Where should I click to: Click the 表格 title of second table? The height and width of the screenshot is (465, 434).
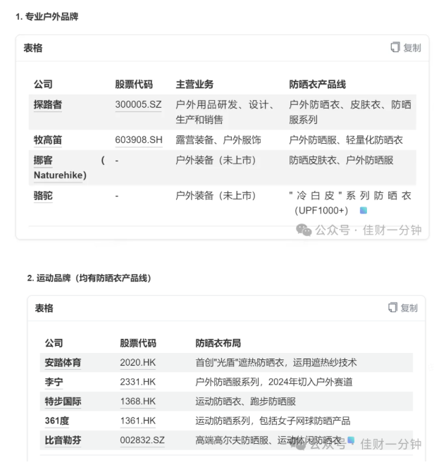tap(44, 308)
